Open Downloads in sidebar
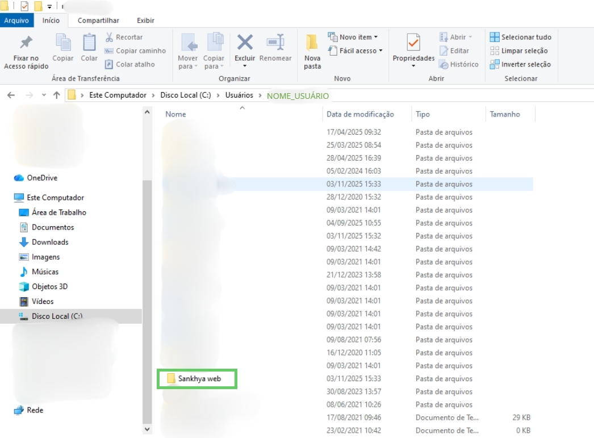 (x=44, y=242)
